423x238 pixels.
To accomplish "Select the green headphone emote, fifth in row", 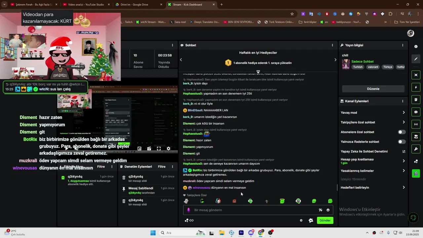I will pos(250,201).
